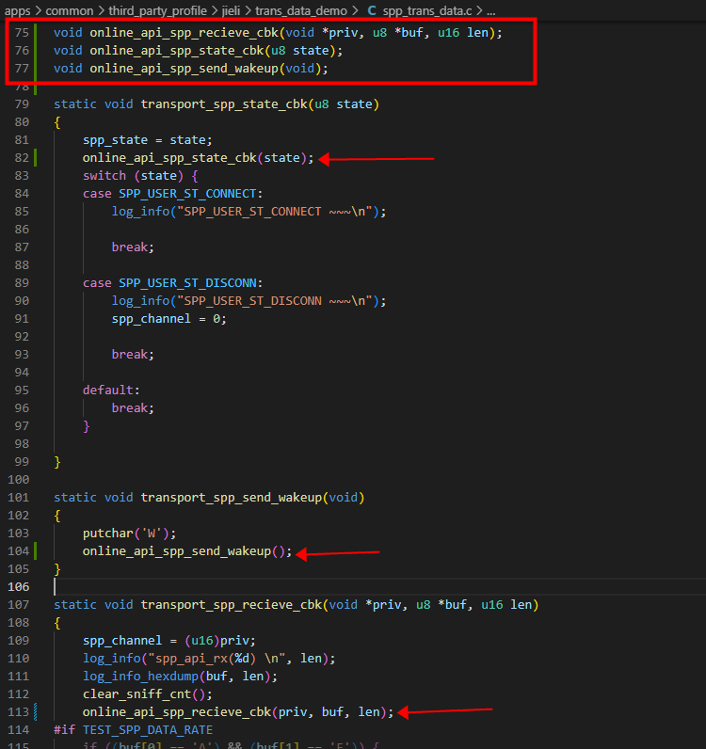The width and height of the screenshot is (706, 749).
Task: Place cursor on 'online_api_spp_state_cbk' declaration on line 76
Action: 177,51
